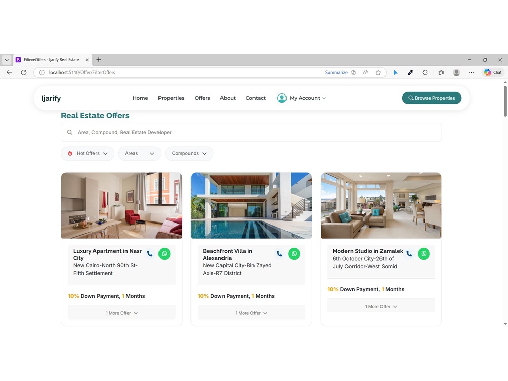The height and width of the screenshot is (381, 508).
Task: Select the FiltereOffers - Ijarify Real Estate tab
Action: coord(53,60)
